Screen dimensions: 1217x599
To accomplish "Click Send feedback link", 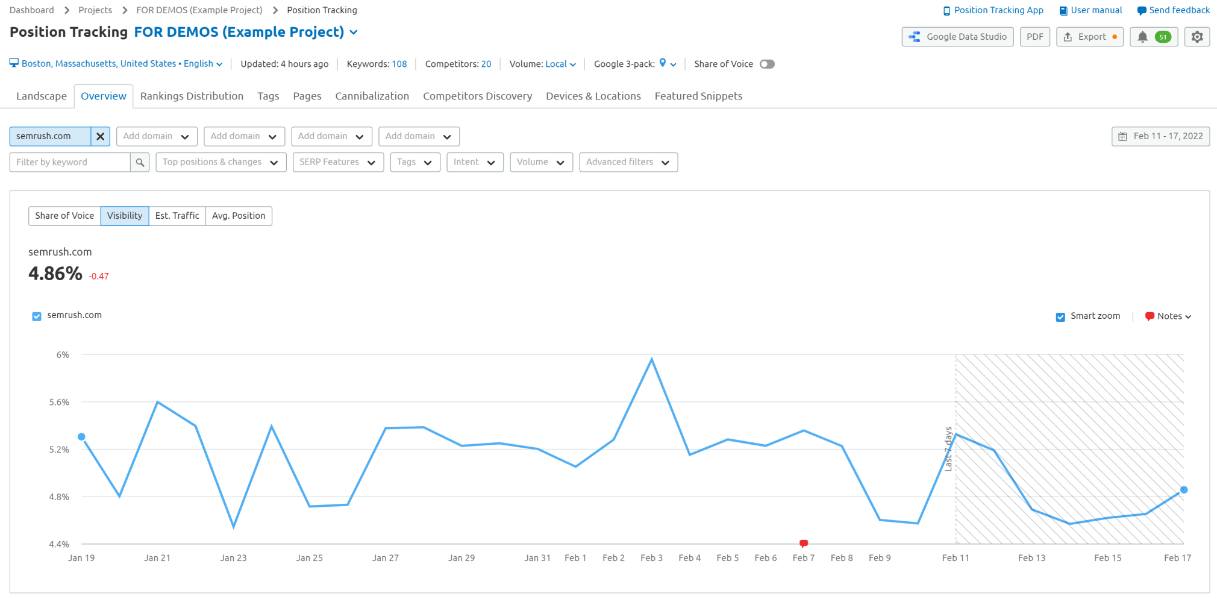I will tap(1174, 10).
